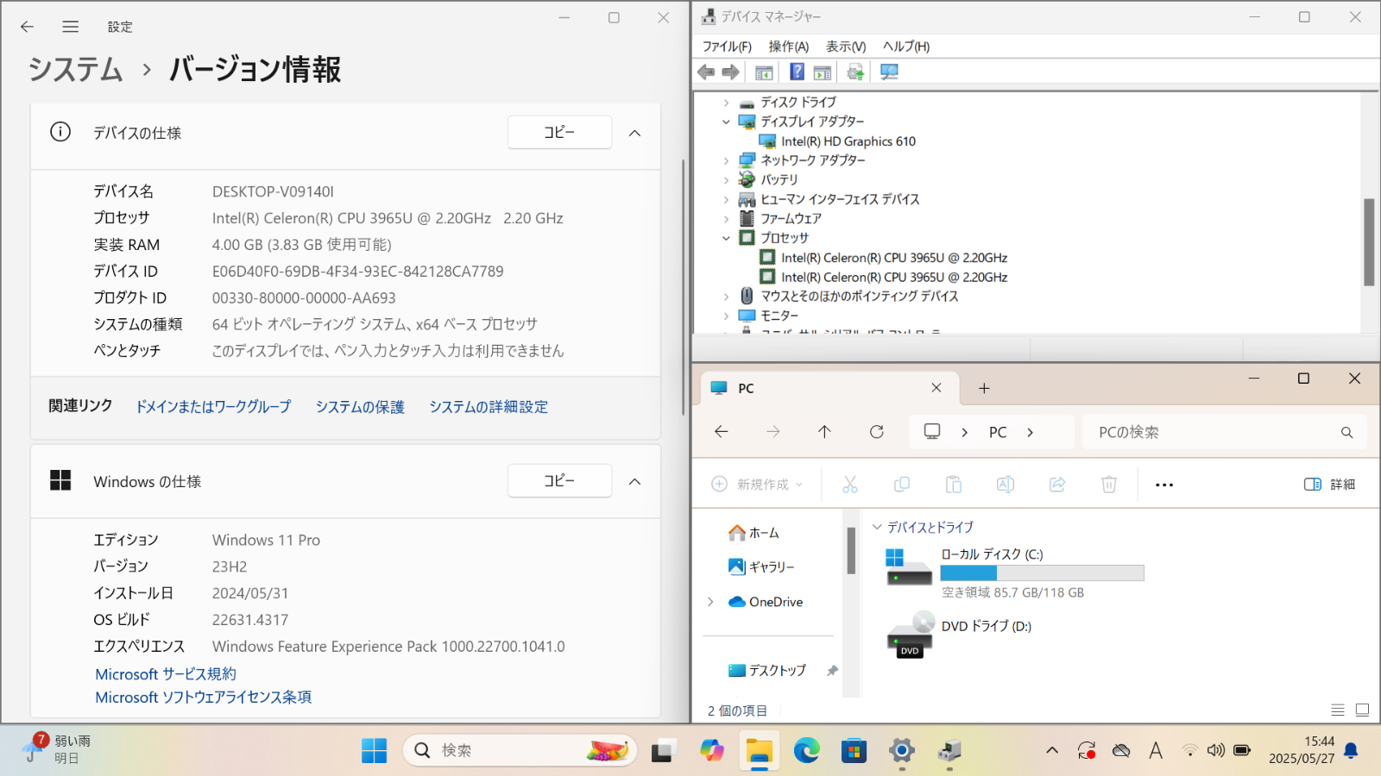Open the システムの詳細設定 link
Image resolution: width=1381 pixels, height=776 pixels.
pos(489,407)
